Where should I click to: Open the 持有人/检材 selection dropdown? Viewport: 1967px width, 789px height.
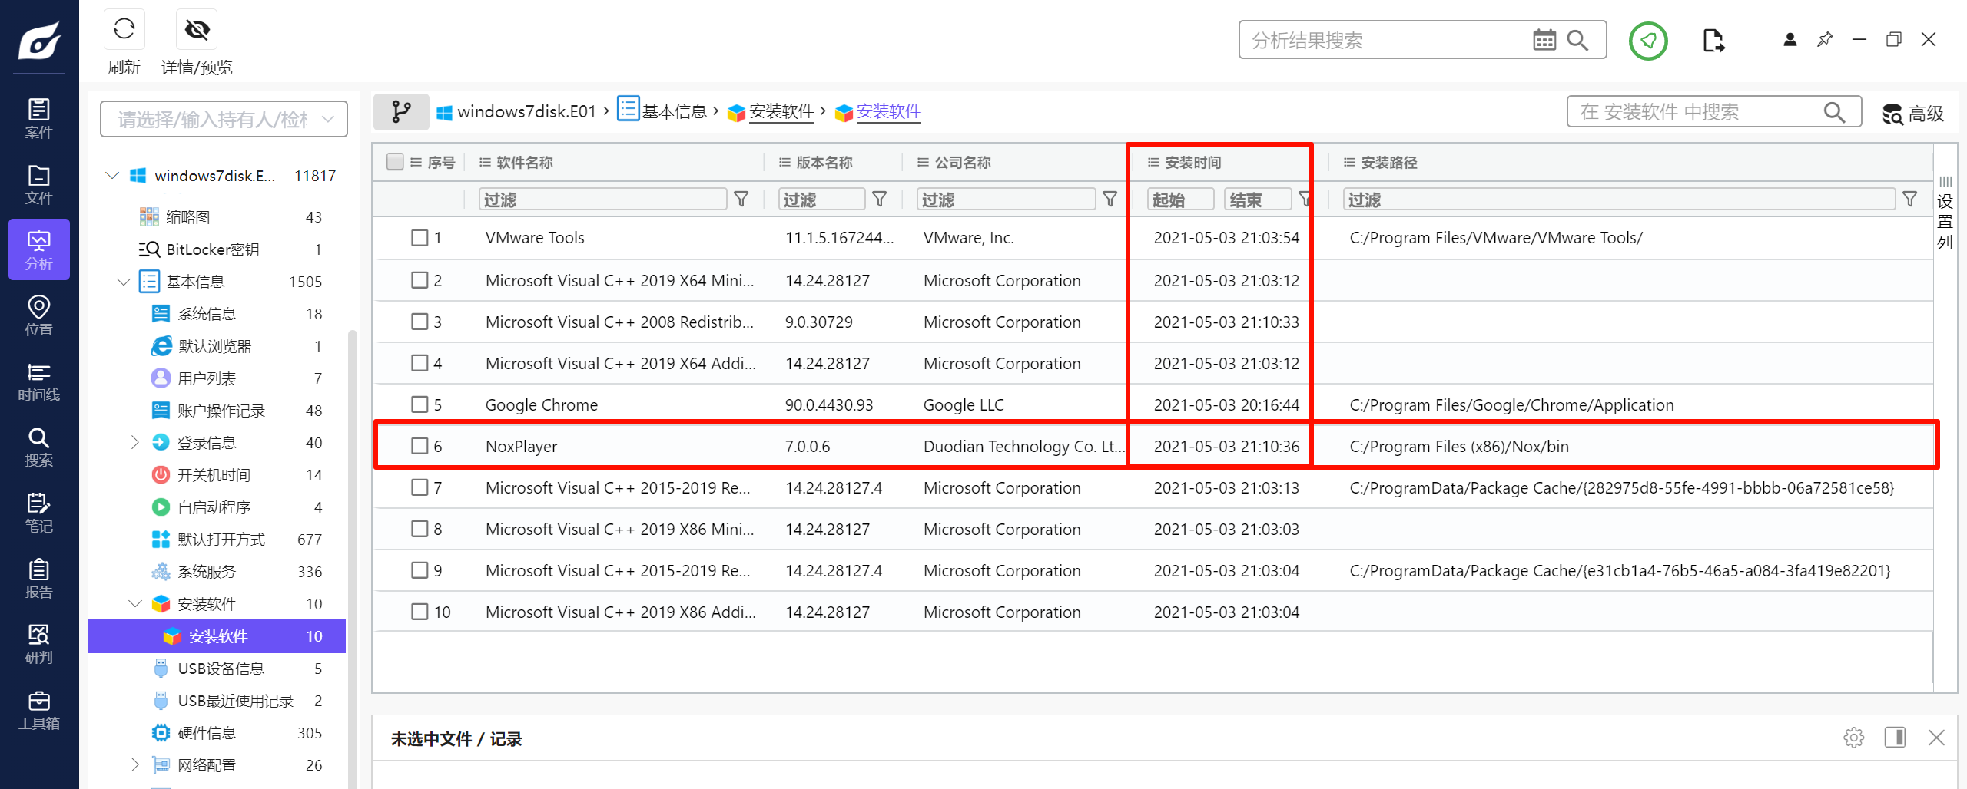tap(224, 119)
